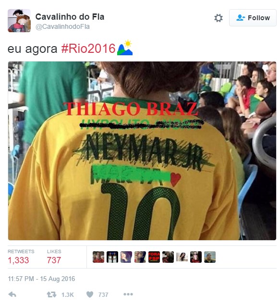The image size is (280, 306).
Task: Click the Rio2016 mountain sun emoji
Action: tap(125, 48)
